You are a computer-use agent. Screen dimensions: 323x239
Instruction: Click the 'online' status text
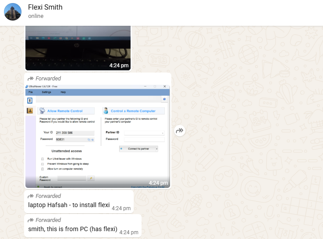pyautogui.click(x=36, y=16)
